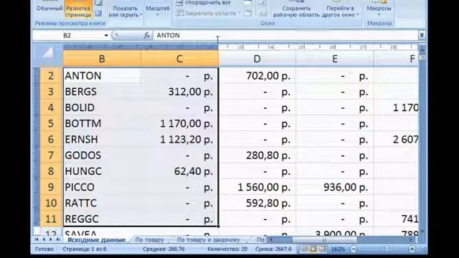Click zoom out minus button
The width and height of the screenshot is (459, 258).
tap(354, 249)
